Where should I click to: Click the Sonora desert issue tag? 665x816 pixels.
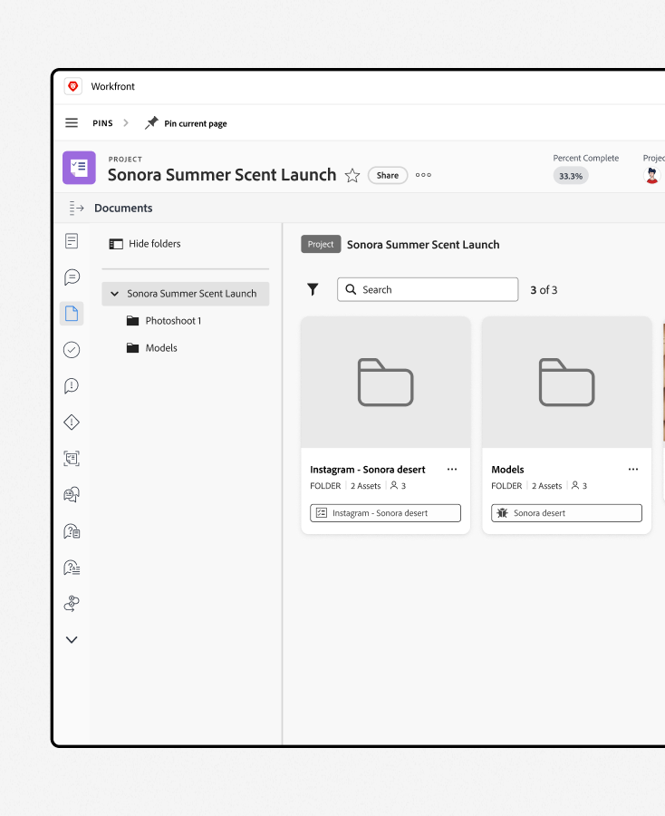click(566, 513)
